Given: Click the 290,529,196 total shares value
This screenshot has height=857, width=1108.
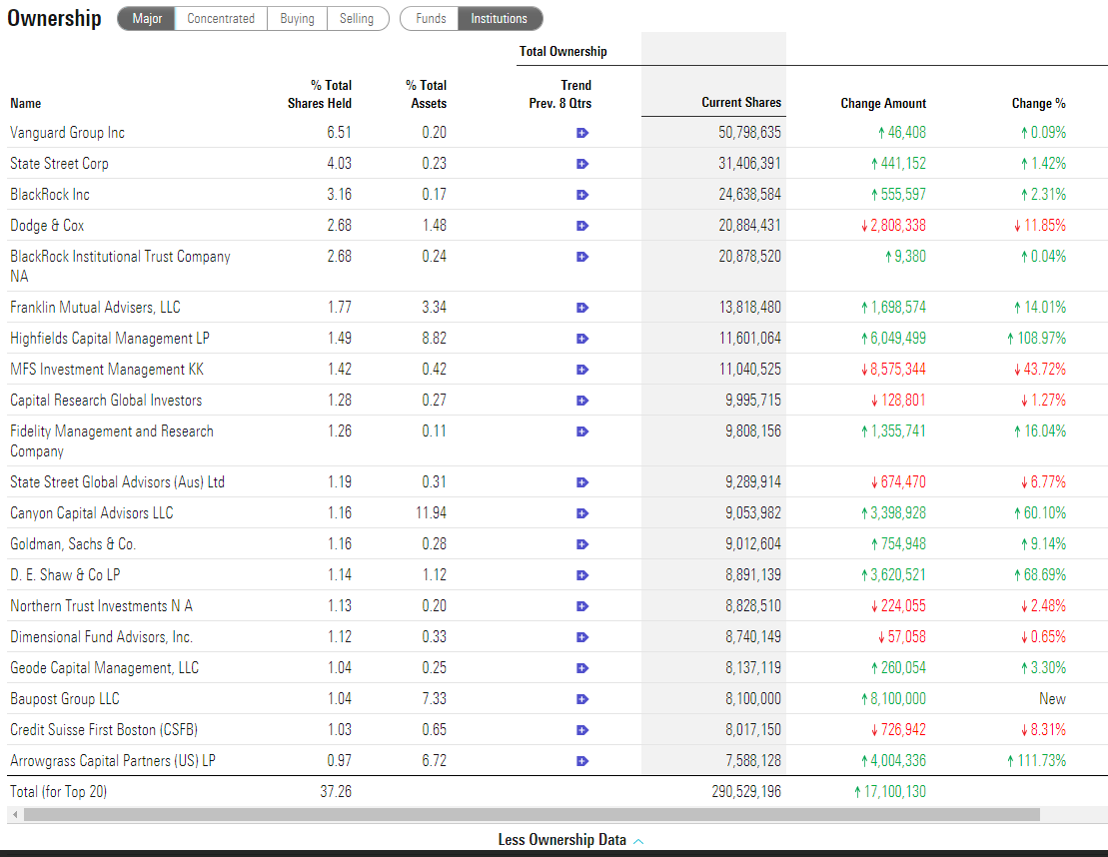Looking at the screenshot, I should click(746, 792).
